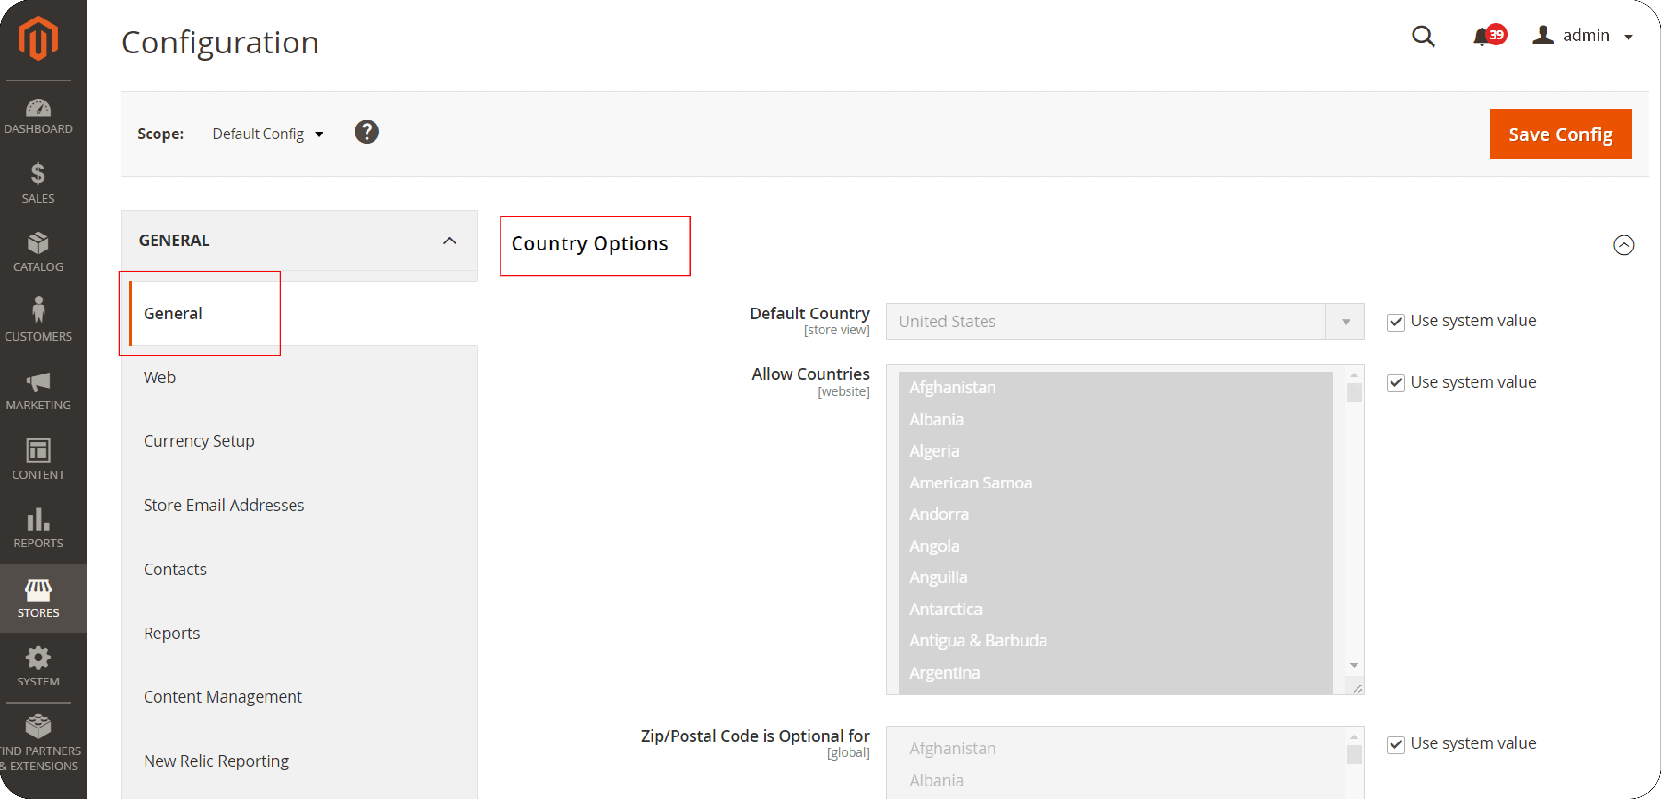Screen dimensions: 1661x799
Task: Toggle Use system value for Default Country
Action: 1395,322
